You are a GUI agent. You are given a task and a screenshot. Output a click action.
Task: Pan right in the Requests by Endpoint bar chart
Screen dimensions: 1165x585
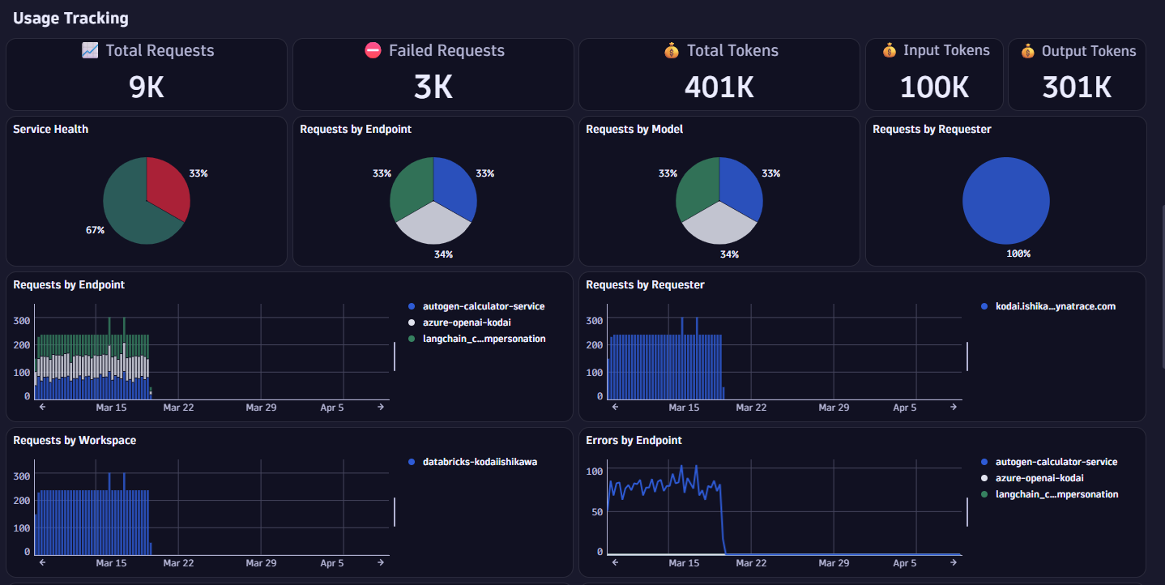(x=381, y=407)
